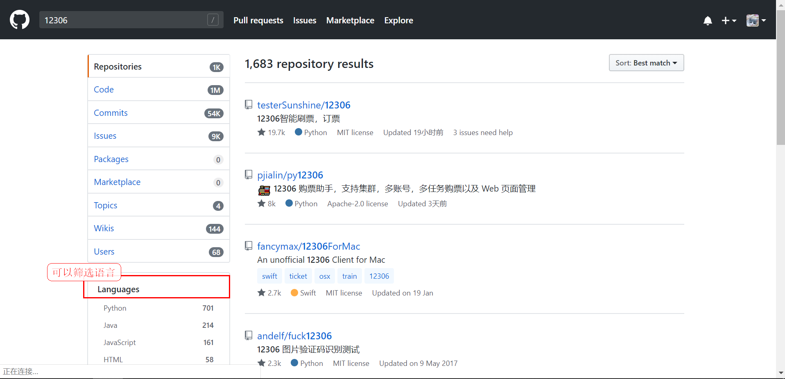
Task: Open testerSunshine/12306 repository
Action: [x=303, y=105]
